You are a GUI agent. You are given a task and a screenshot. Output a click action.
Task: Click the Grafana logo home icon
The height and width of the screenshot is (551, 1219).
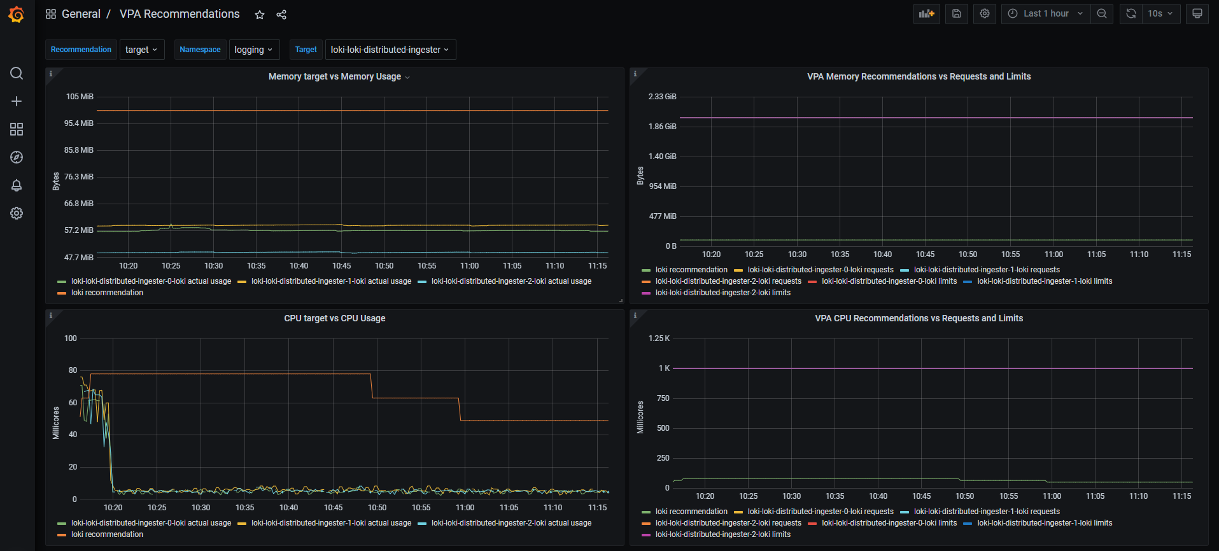pyautogui.click(x=17, y=14)
